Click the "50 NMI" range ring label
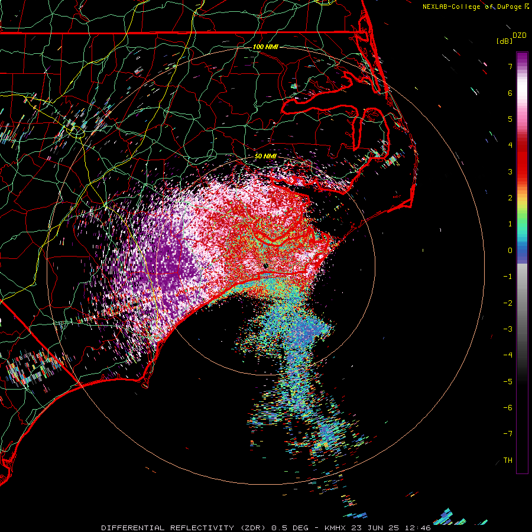Image resolution: width=532 pixels, height=532 pixels. (265, 156)
